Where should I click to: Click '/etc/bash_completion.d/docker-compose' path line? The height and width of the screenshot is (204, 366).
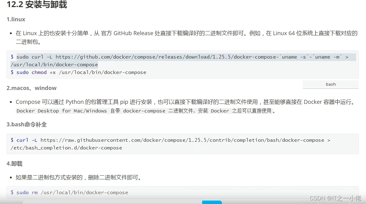click(66, 148)
